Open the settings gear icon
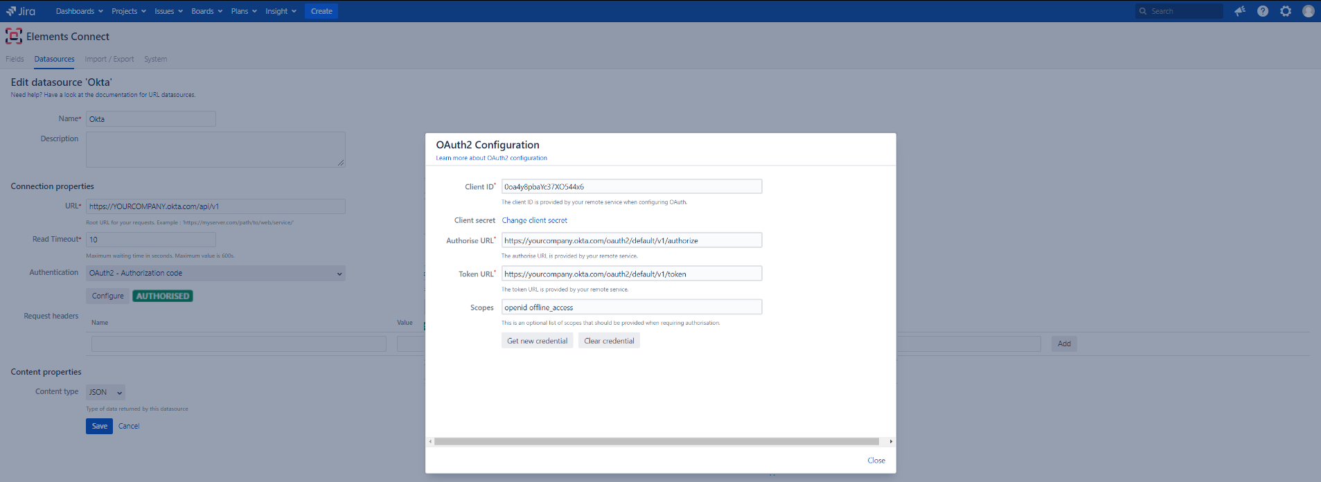The height and width of the screenshot is (482, 1321). [x=1286, y=11]
